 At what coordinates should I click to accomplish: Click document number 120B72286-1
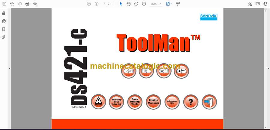(79, 107)
